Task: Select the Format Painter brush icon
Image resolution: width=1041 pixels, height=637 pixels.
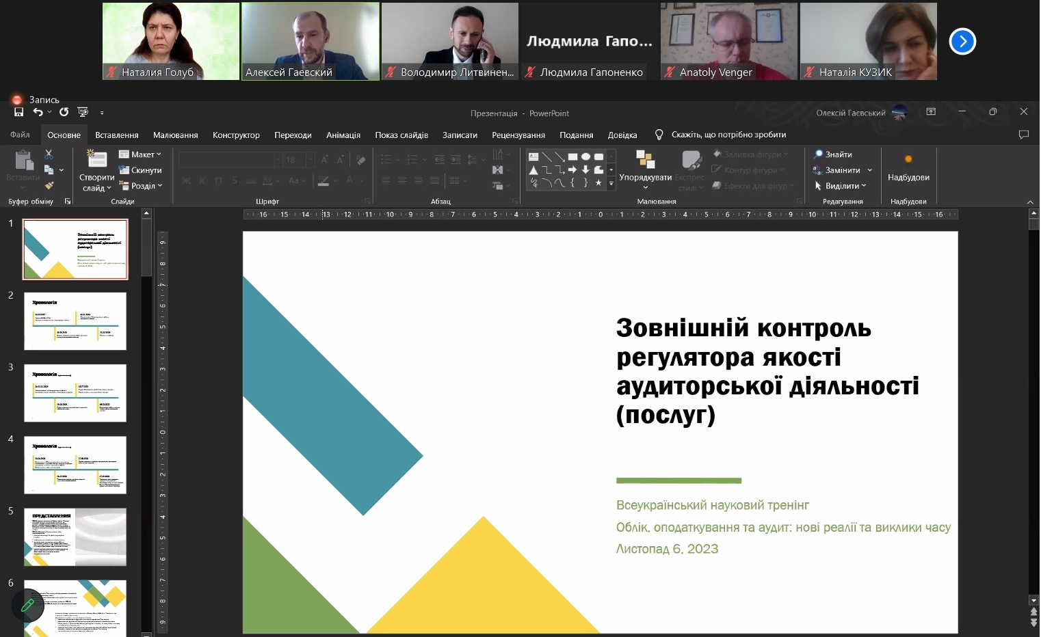Action: coord(49,185)
